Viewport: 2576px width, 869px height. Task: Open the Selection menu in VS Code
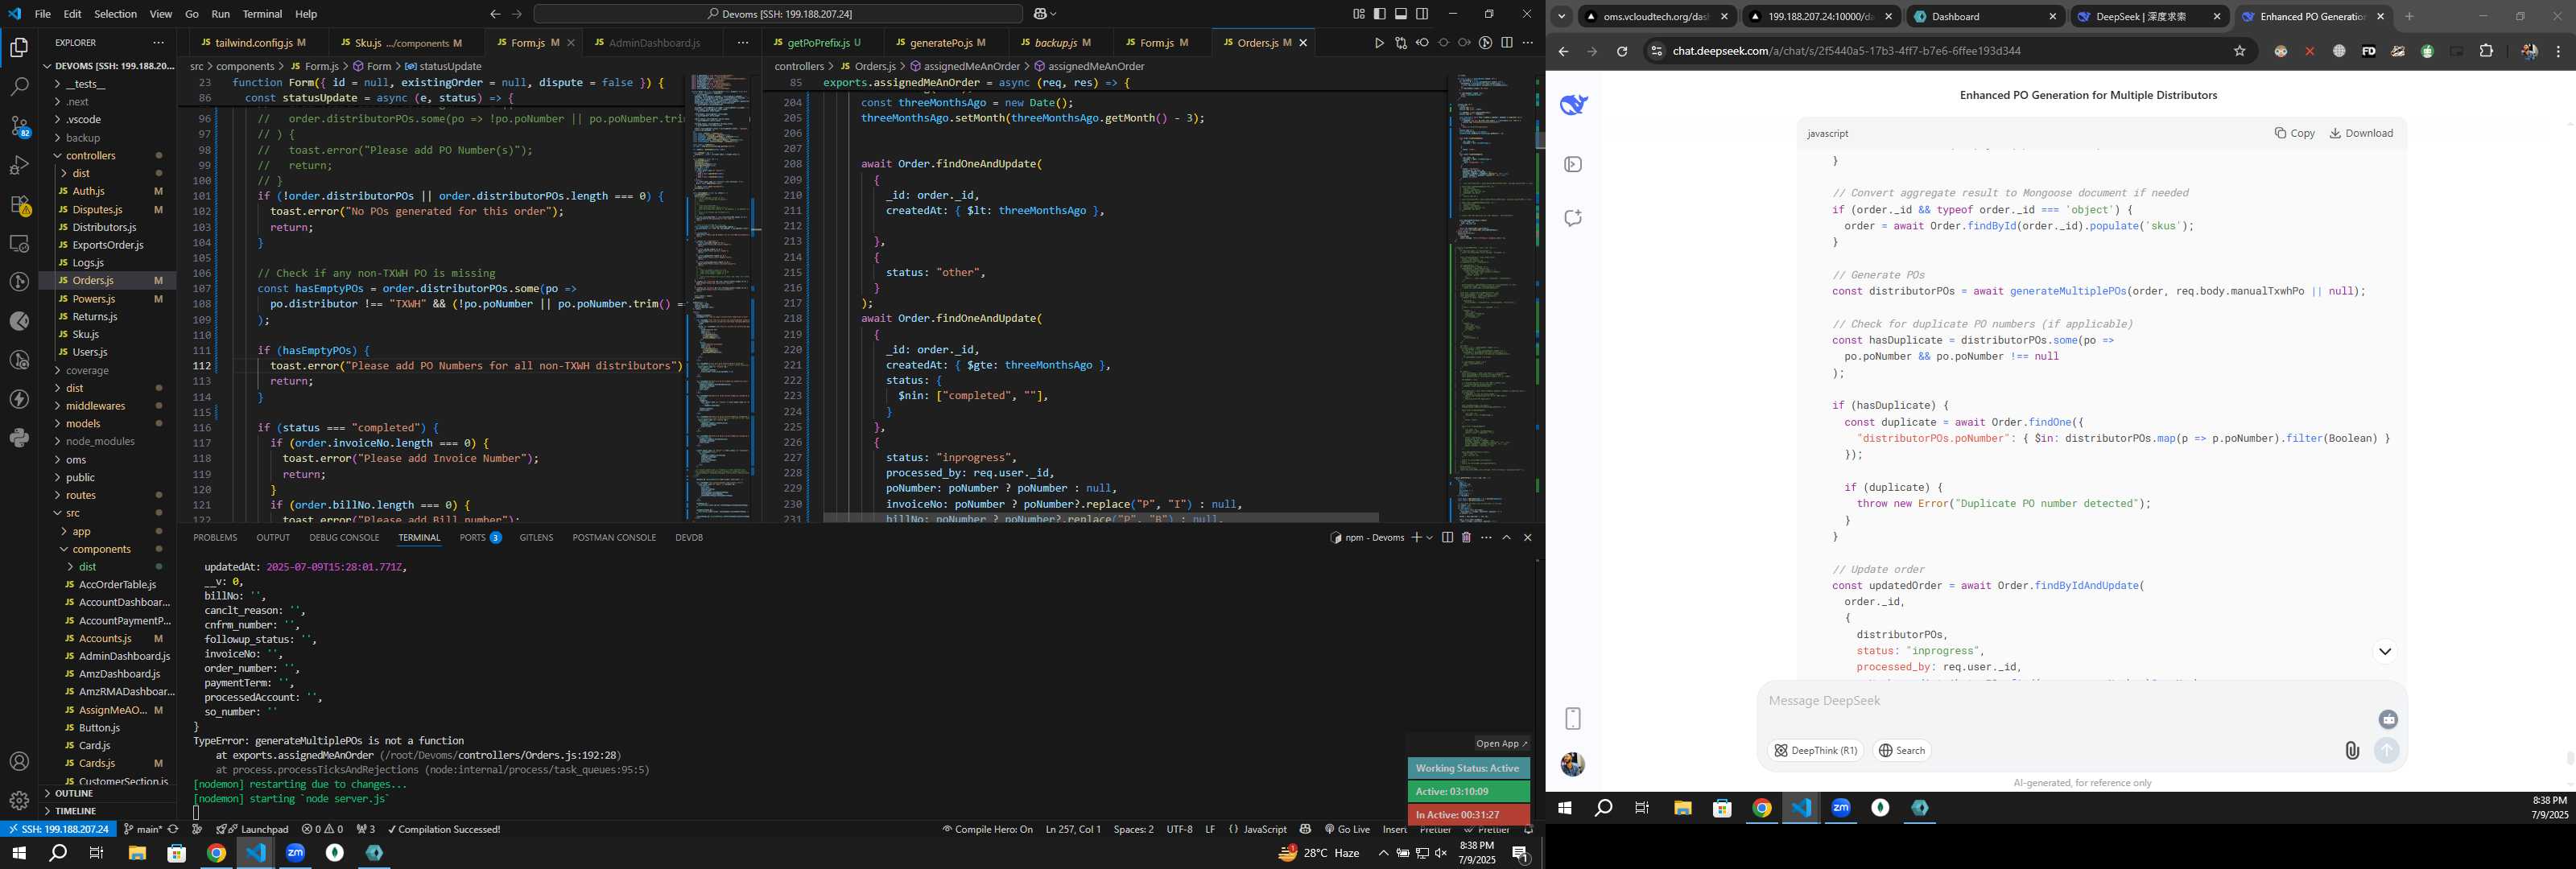click(x=115, y=14)
